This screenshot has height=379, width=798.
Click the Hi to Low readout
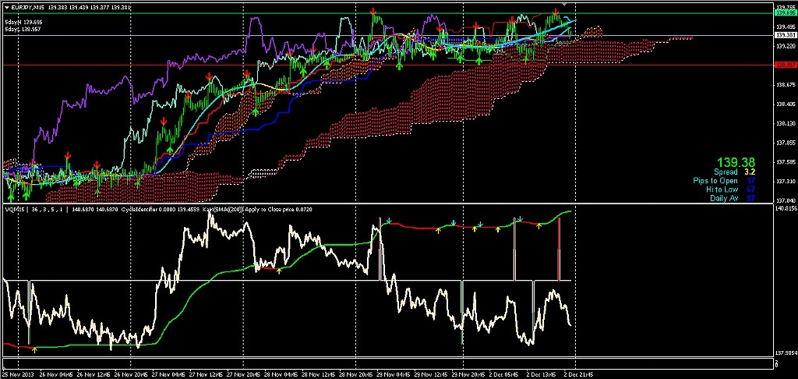[730, 189]
